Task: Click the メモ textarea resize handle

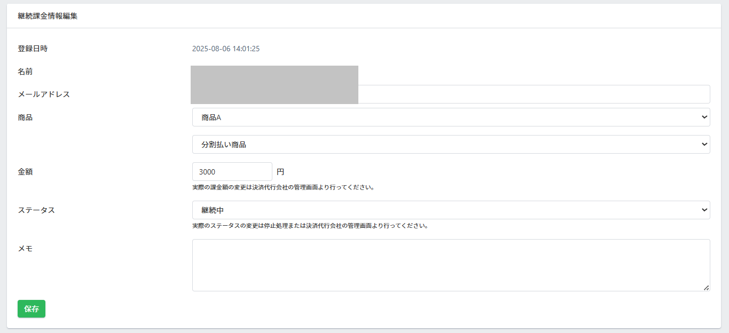Action: (x=706, y=288)
